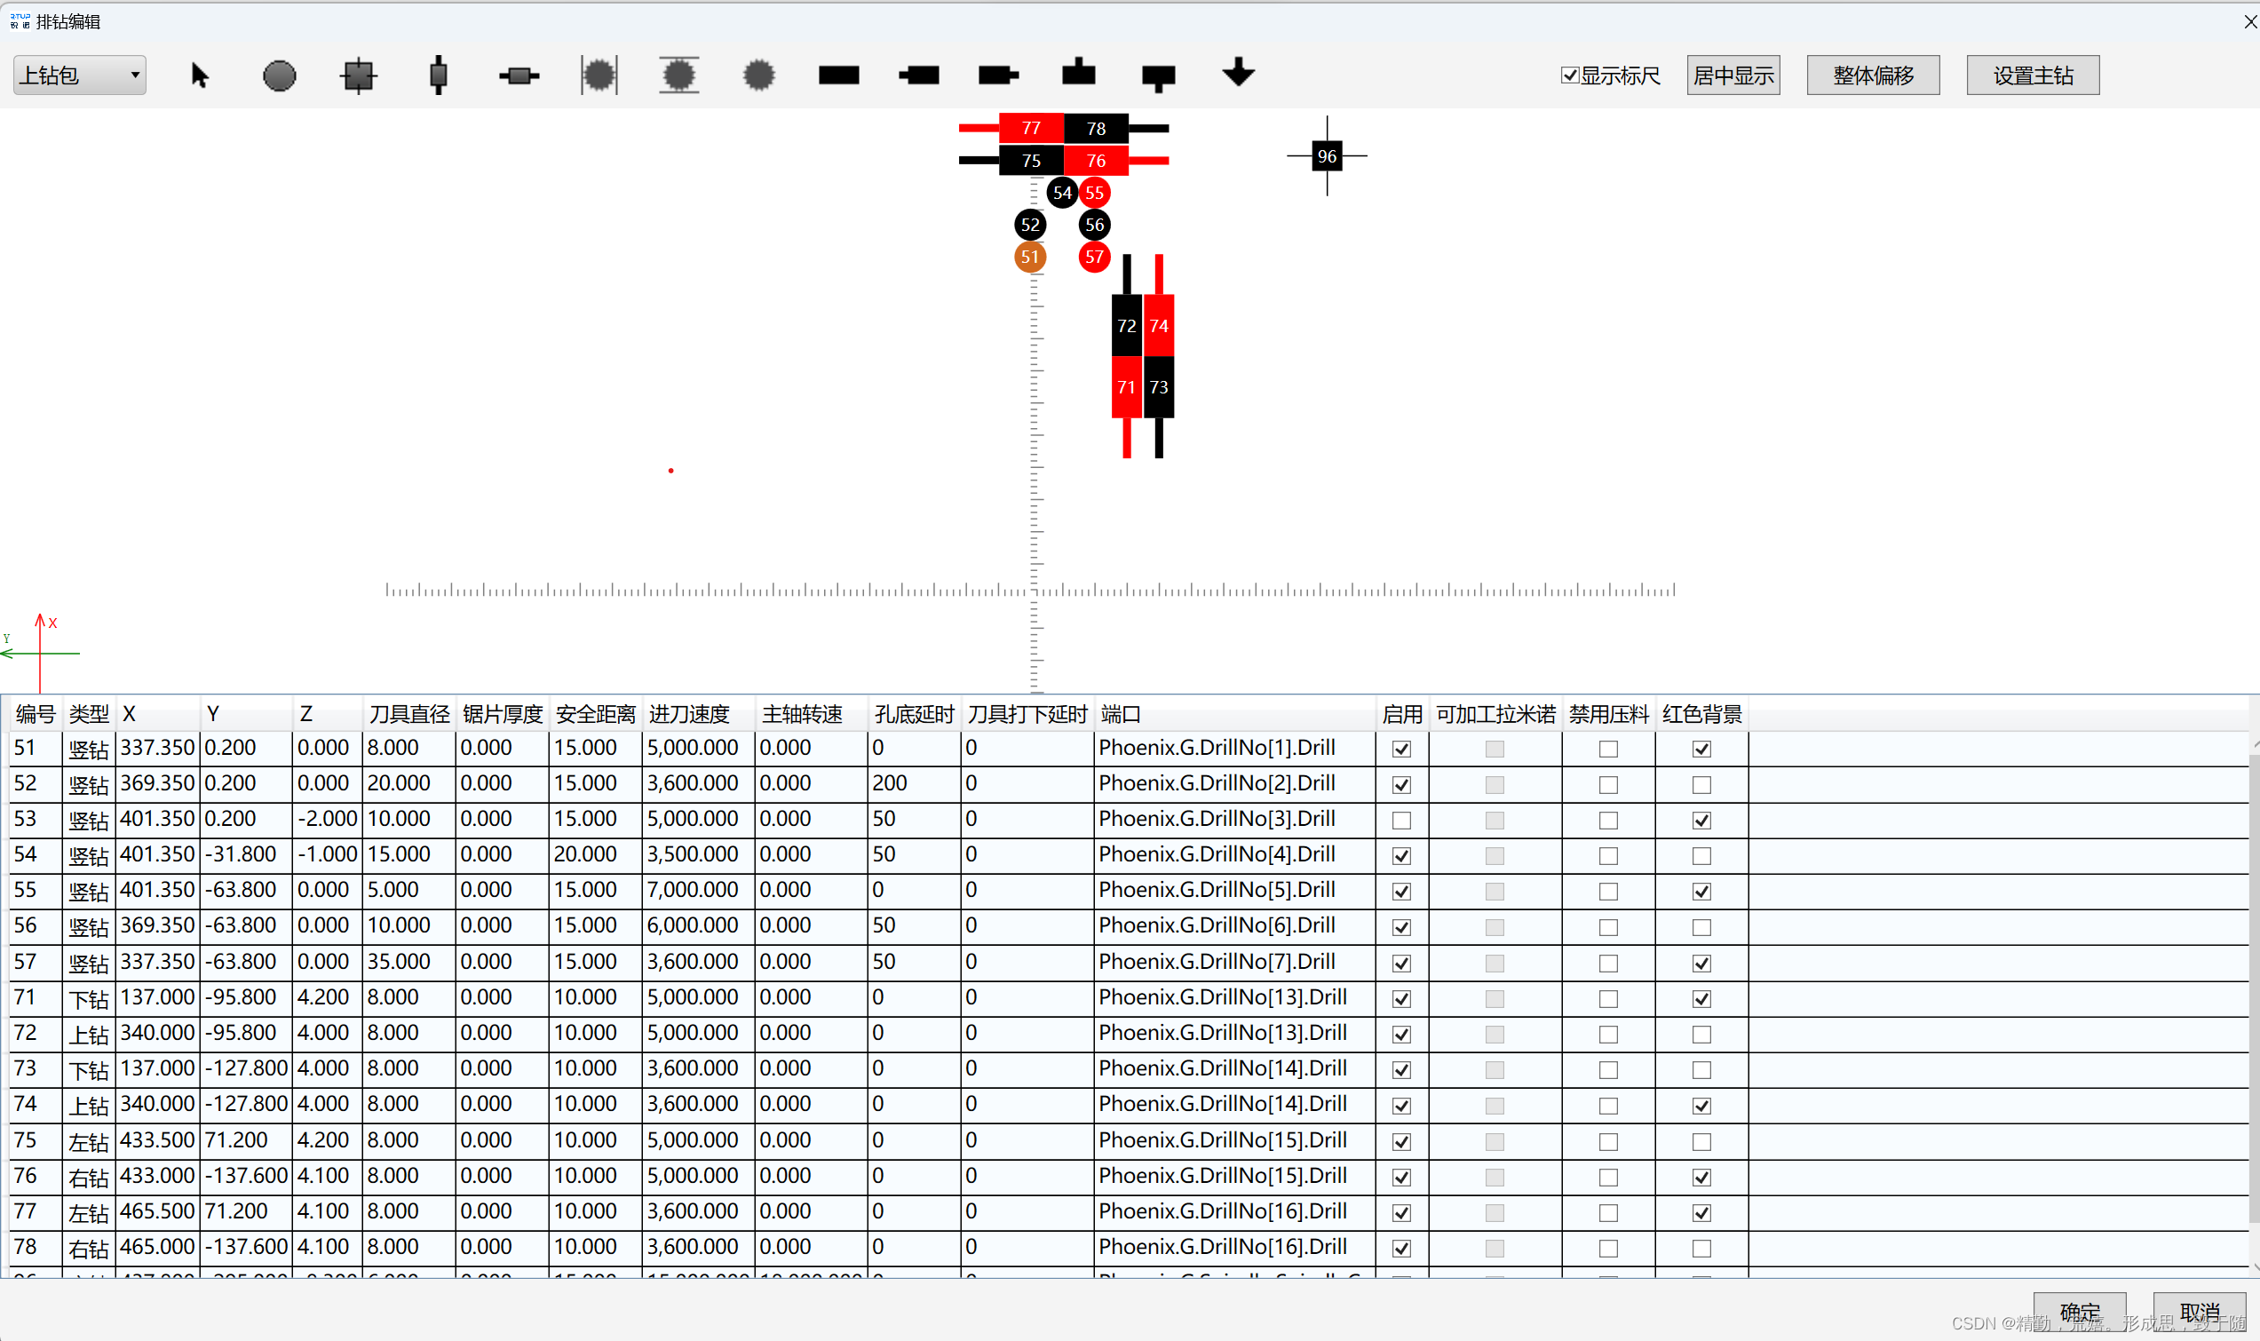Click the 刀具直径 column header
2260x1341 pixels.
[x=408, y=714]
